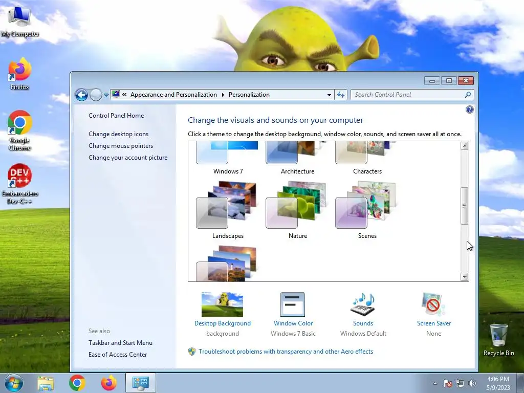The width and height of the screenshot is (524, 393).
Task: Open Control Panel Home
Action: [116, 116]
